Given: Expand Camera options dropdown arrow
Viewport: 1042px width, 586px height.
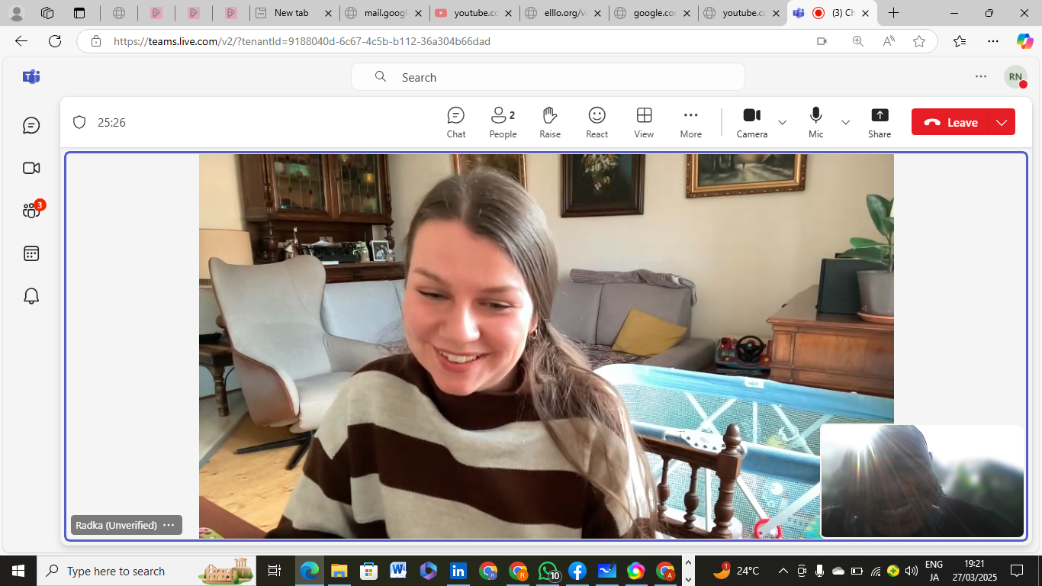Looking at the screenshot, I should click(782, 122).
